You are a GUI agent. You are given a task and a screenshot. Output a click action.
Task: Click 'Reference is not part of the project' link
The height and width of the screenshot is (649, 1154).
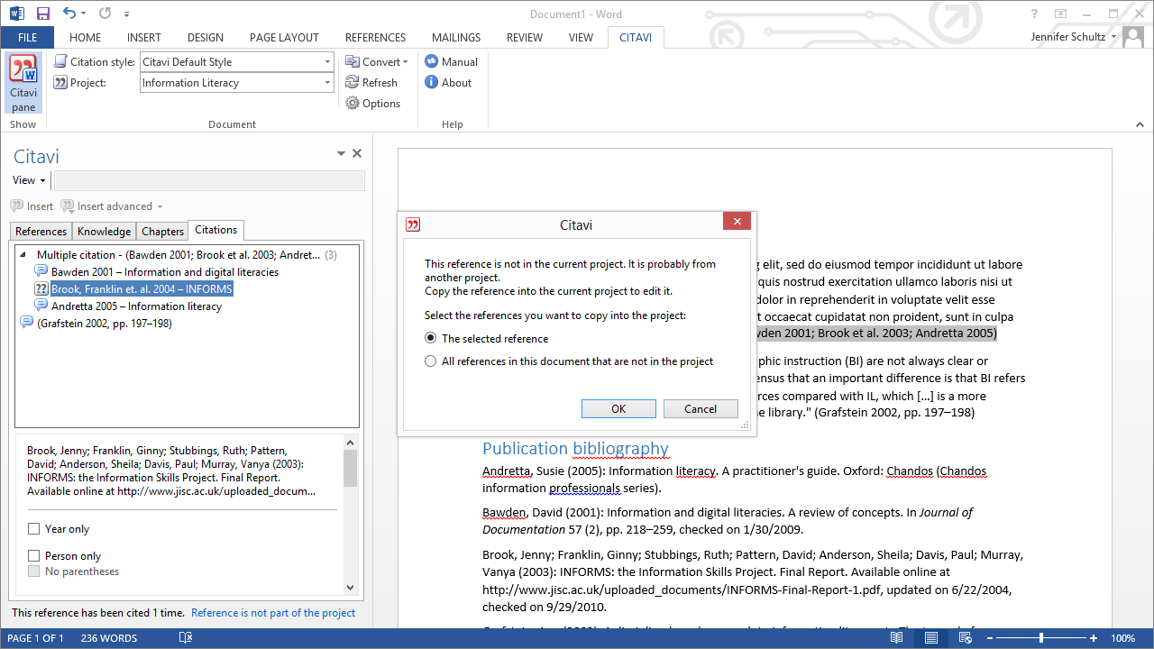(x=273, y=613)
